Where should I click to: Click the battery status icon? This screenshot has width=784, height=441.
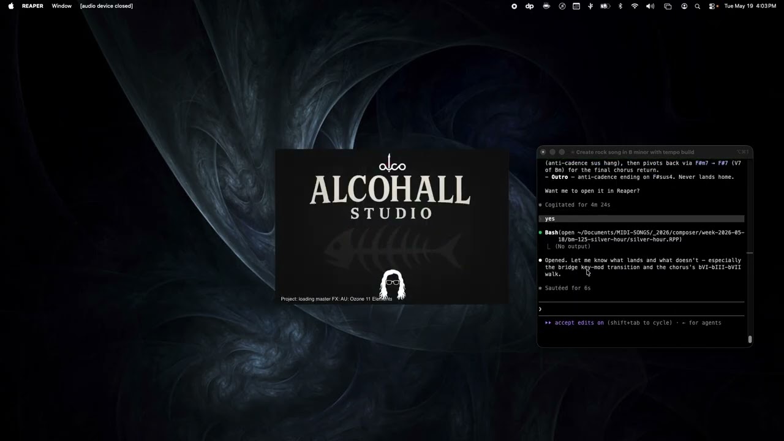[x=605, y=6]
